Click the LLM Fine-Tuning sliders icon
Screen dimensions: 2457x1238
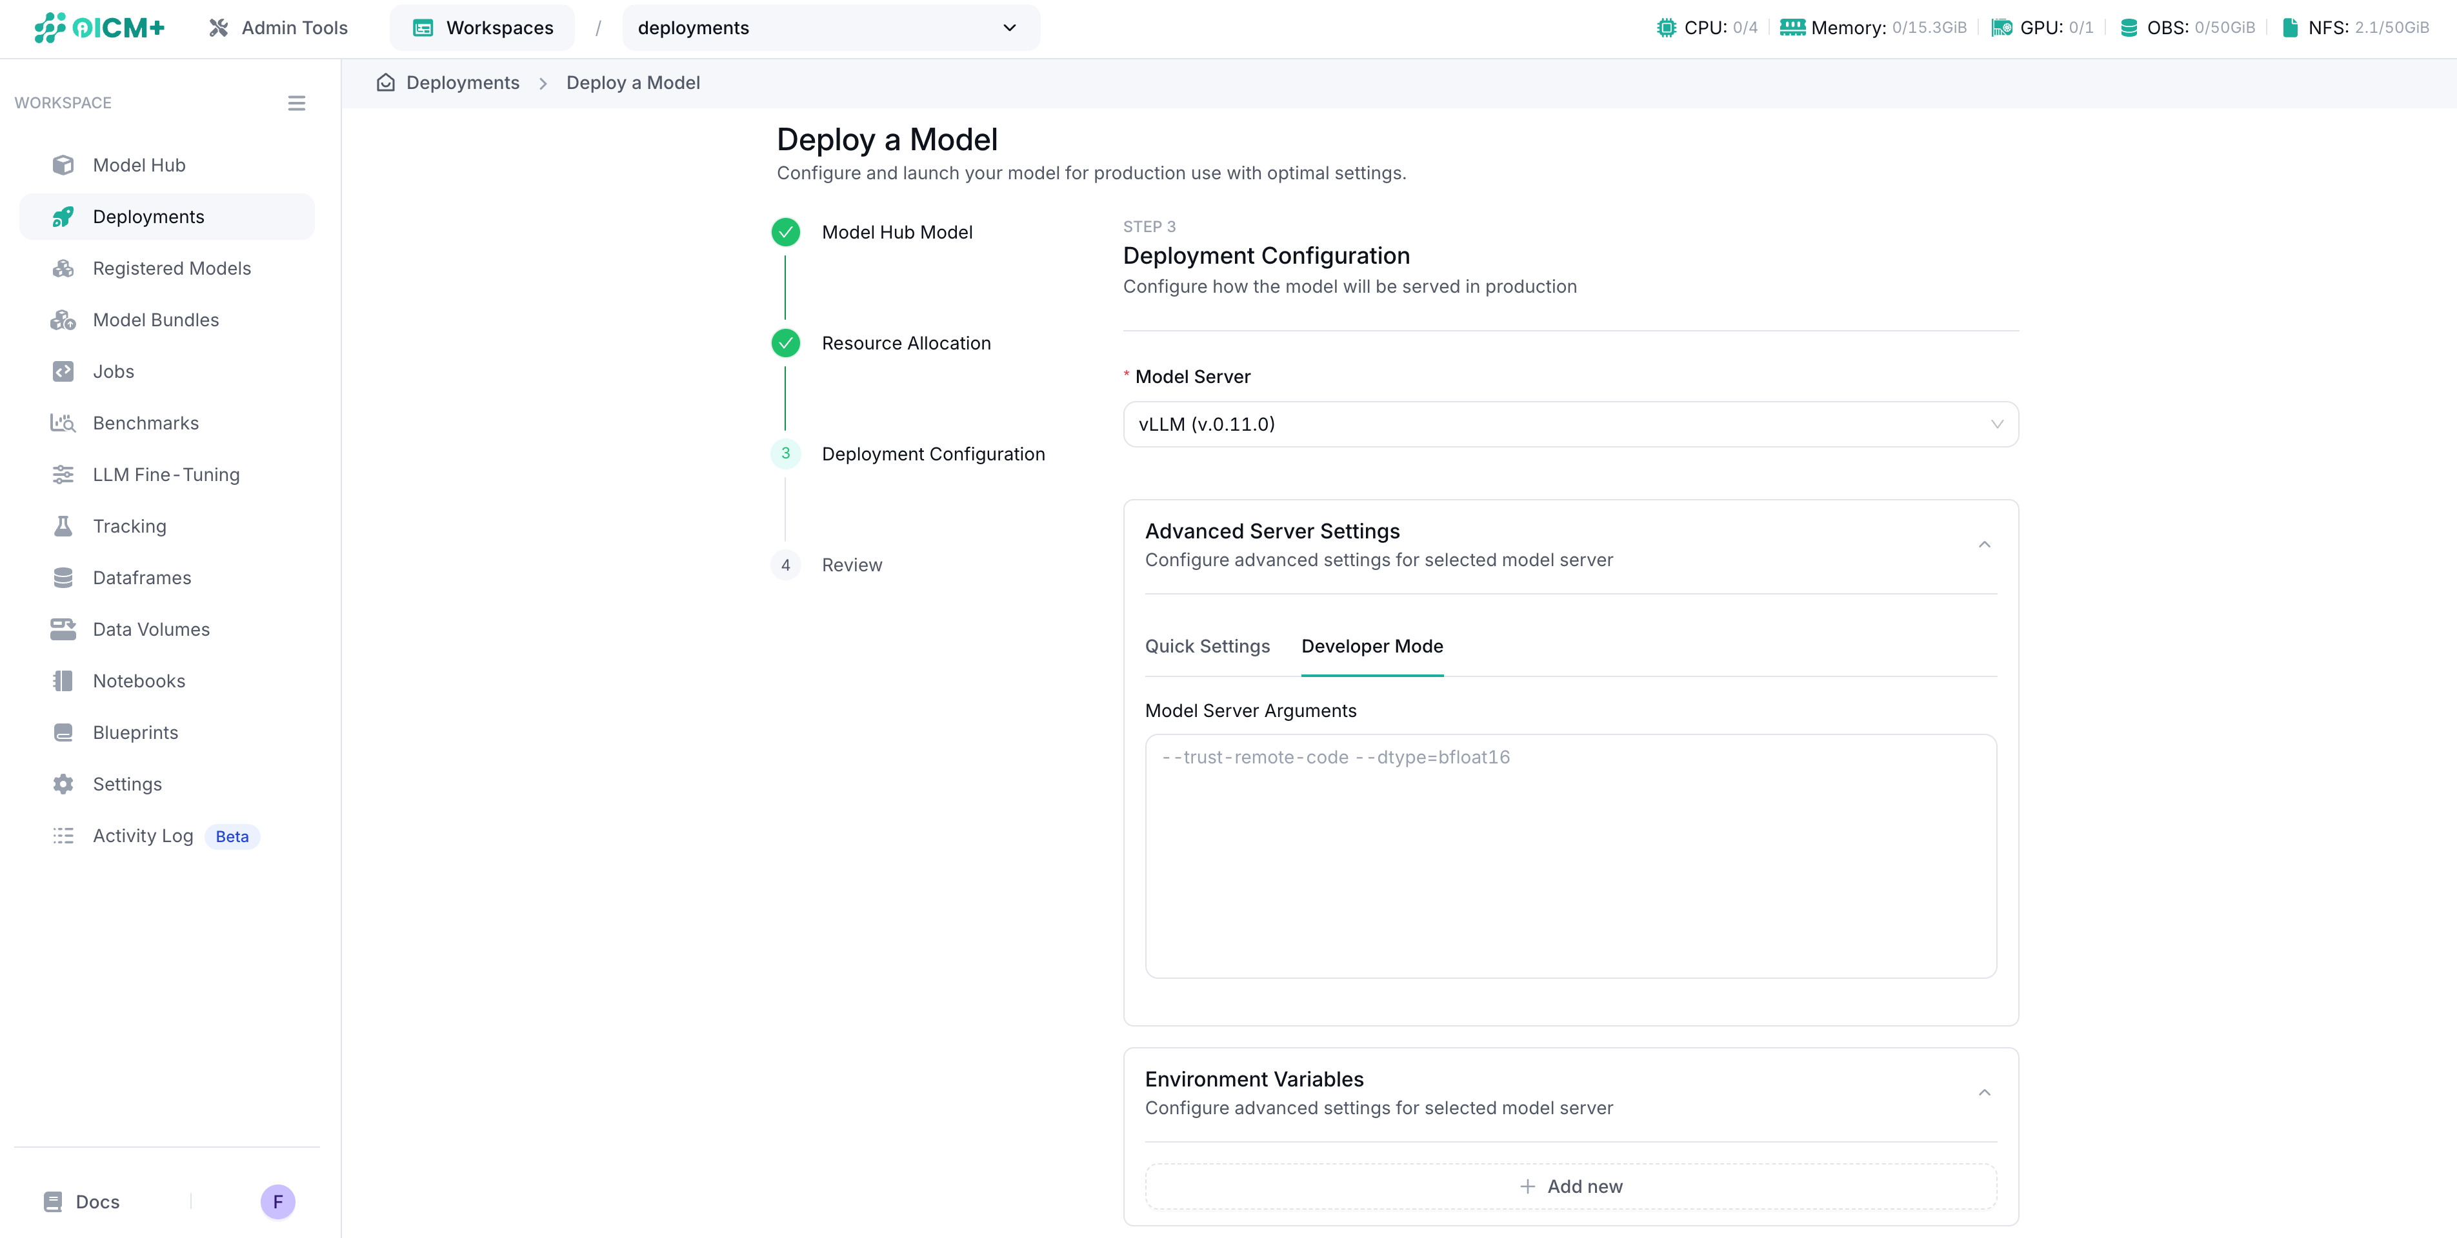pos(63,474)
